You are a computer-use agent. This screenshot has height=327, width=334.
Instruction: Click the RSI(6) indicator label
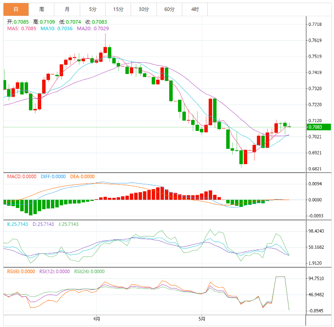pos(21,271)
